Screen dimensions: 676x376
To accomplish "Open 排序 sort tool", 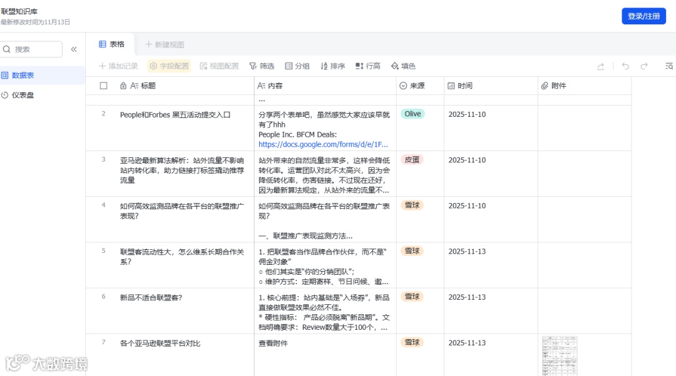I will [x=333, y=66].
